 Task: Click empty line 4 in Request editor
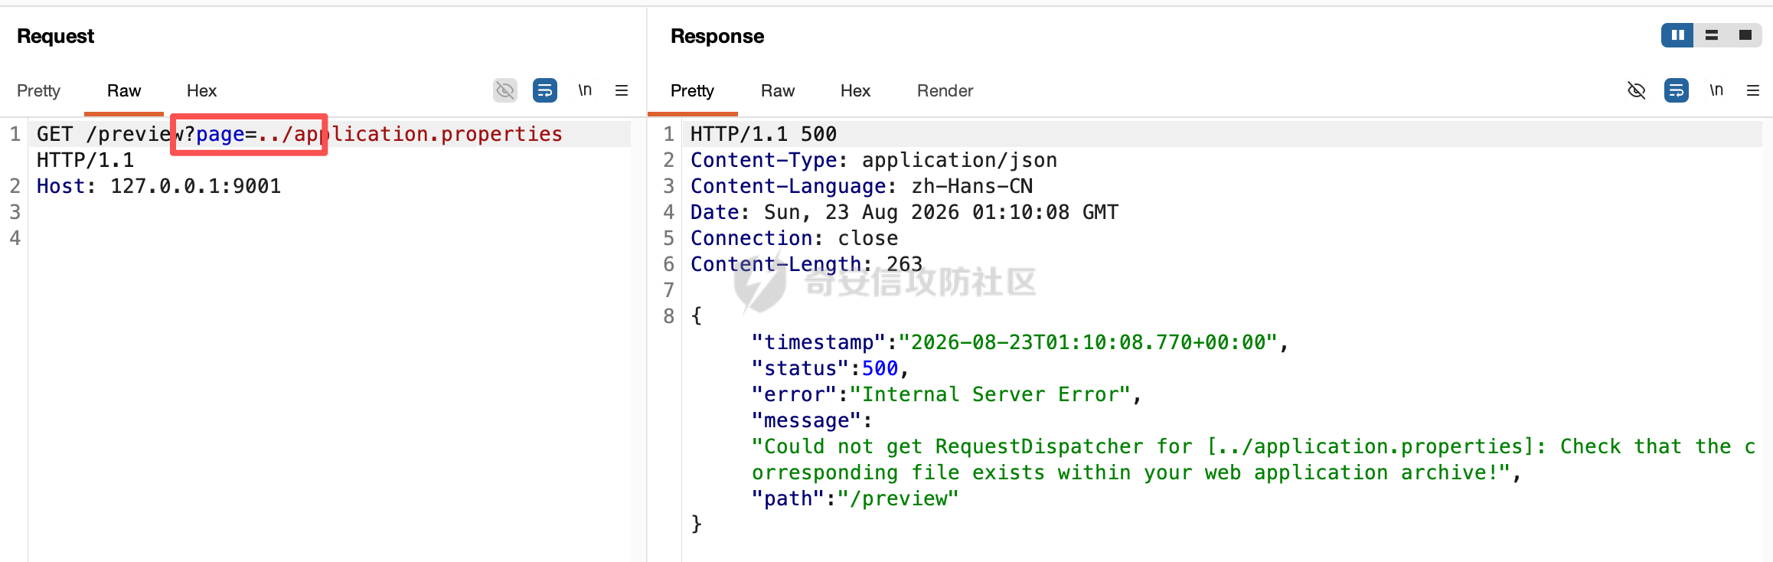(329, 238)
